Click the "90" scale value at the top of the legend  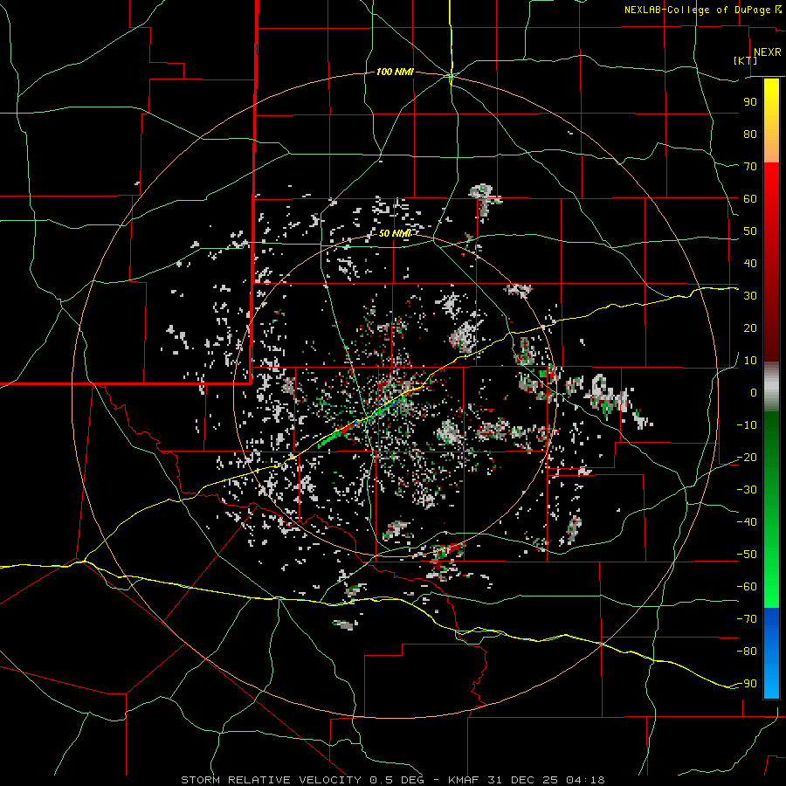(x=750, y=102)
